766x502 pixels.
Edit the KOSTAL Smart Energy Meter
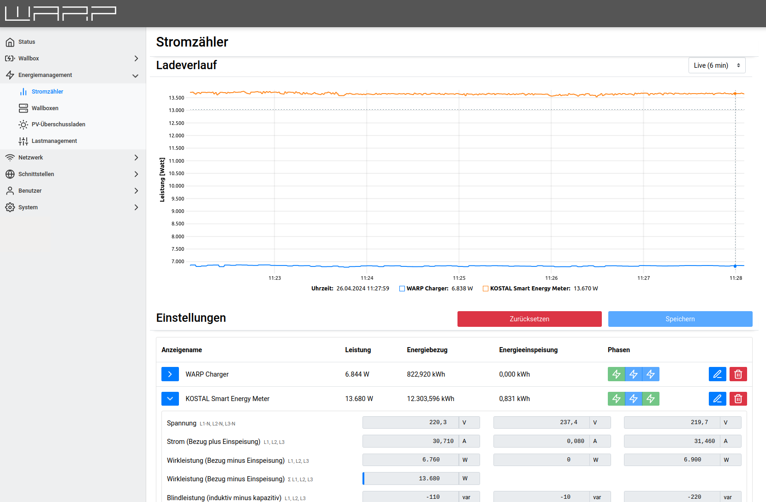tap(717, 399)
